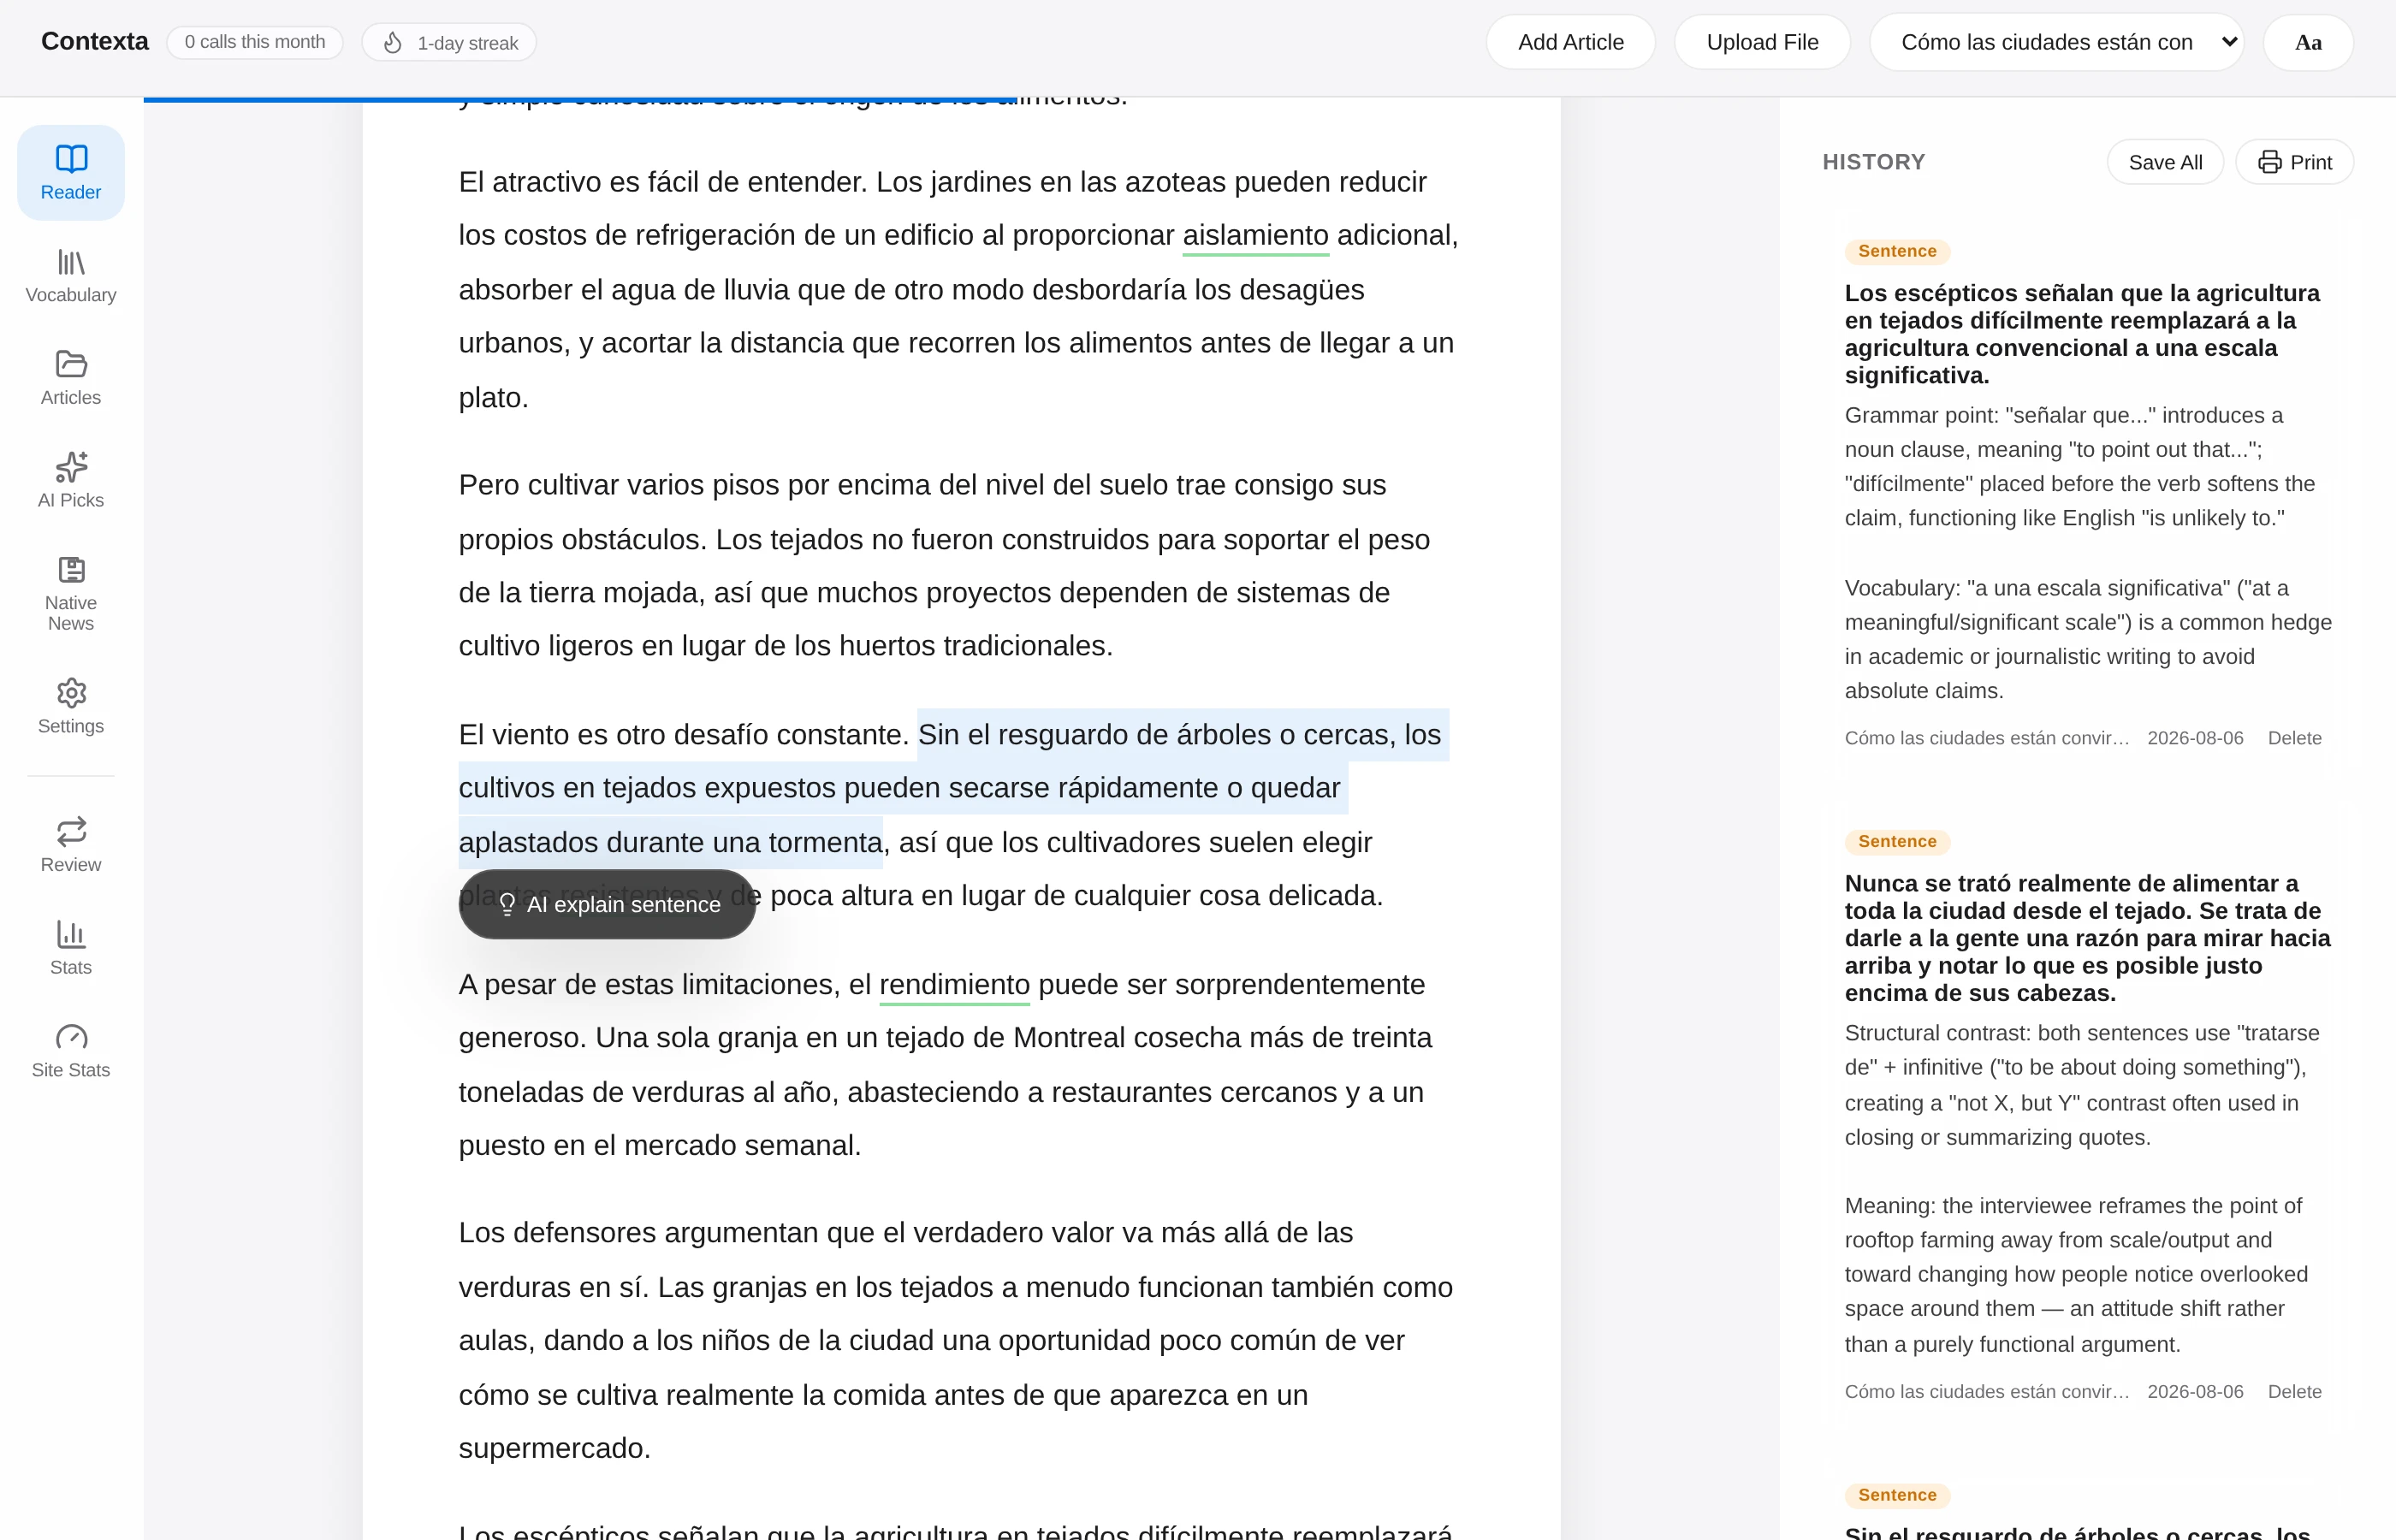This screenshot has height=1540, width=2396.
Task: Click the reading progress bar
Action: click(580, 99)
